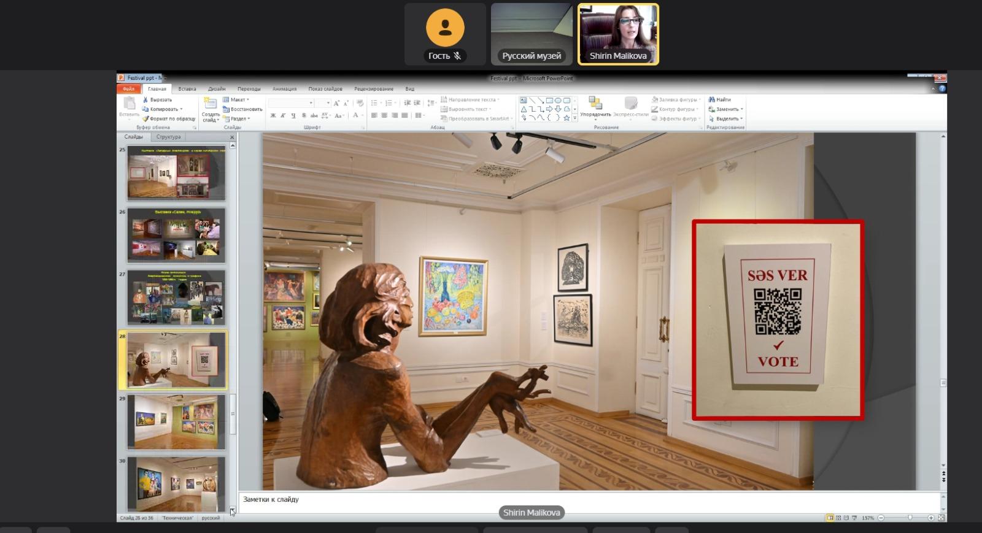
Task: Click Восстановить slide reset
Action: 242,109
